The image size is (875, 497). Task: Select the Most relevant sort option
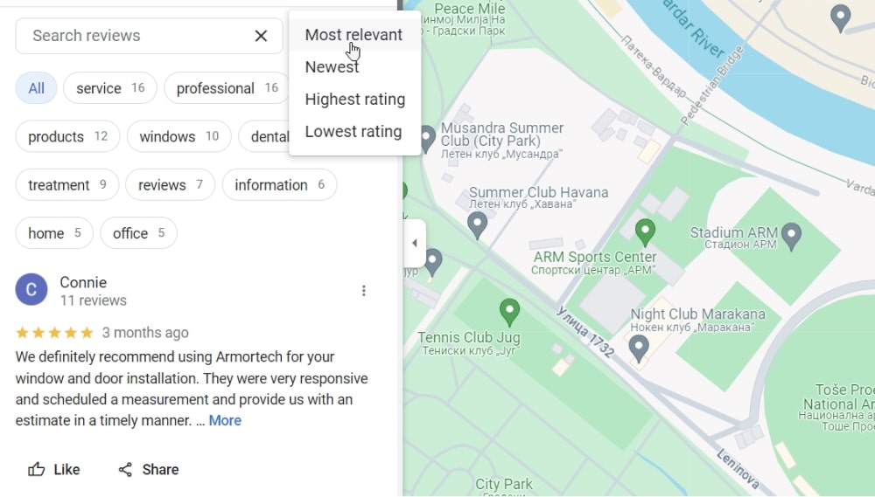353,35
